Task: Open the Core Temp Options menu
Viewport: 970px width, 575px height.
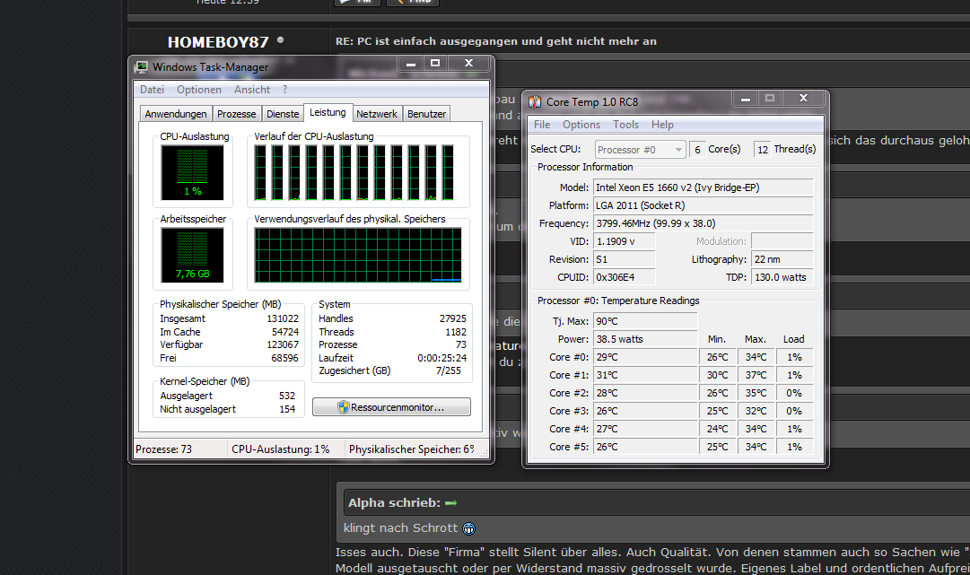Action: coord(581,125)
